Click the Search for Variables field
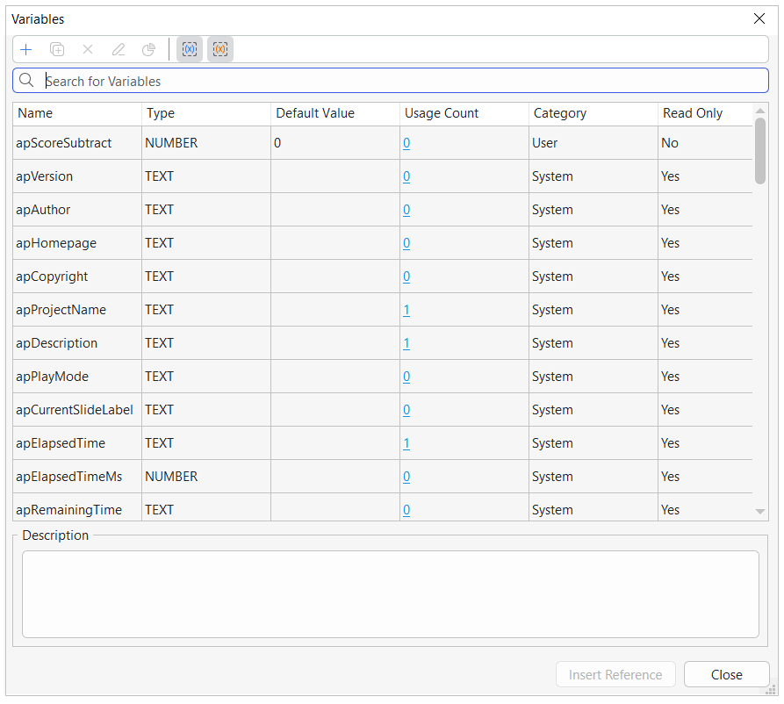Screen dimensions: 784x704 [263, 80]
